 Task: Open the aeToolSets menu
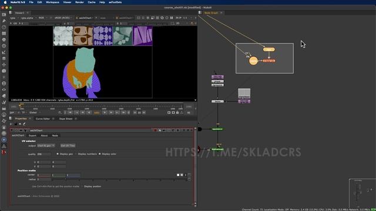coord(115,2)
